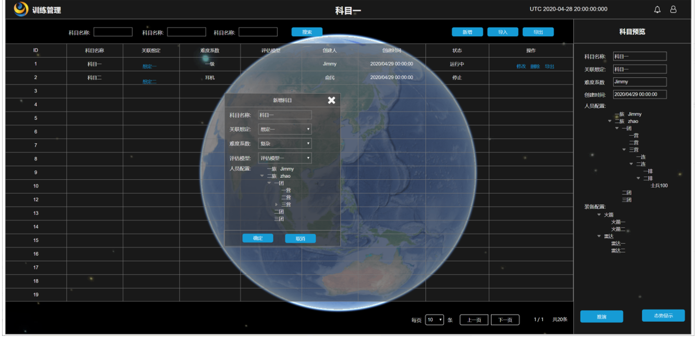Click the 取消 button in dialog

(300, 238)
